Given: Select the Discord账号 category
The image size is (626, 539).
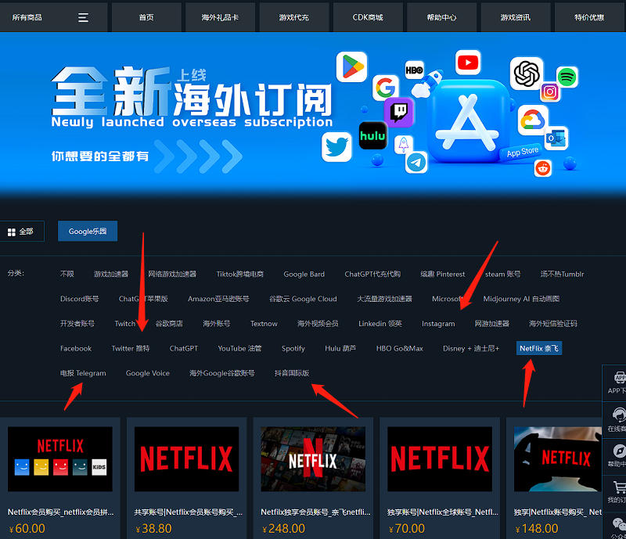Looking at the screenshot, I should pyautogui.click(x=80, y=299).
